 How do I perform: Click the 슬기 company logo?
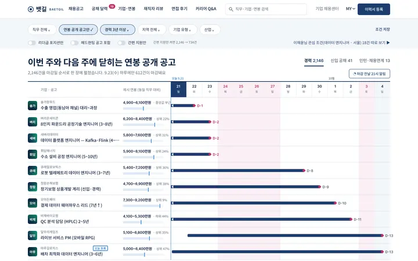pyautogui.click(x=33, y=106)
